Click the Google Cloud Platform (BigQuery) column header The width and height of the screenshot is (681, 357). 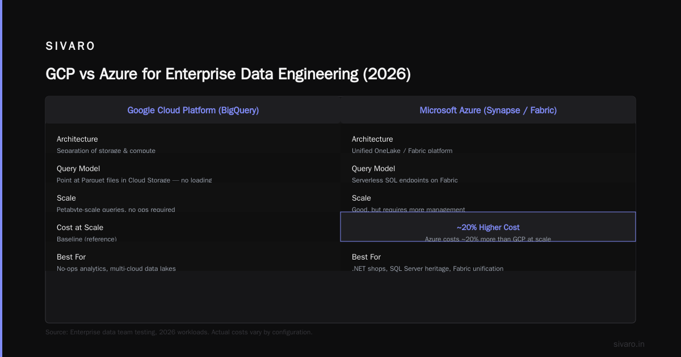click(193, 110)
